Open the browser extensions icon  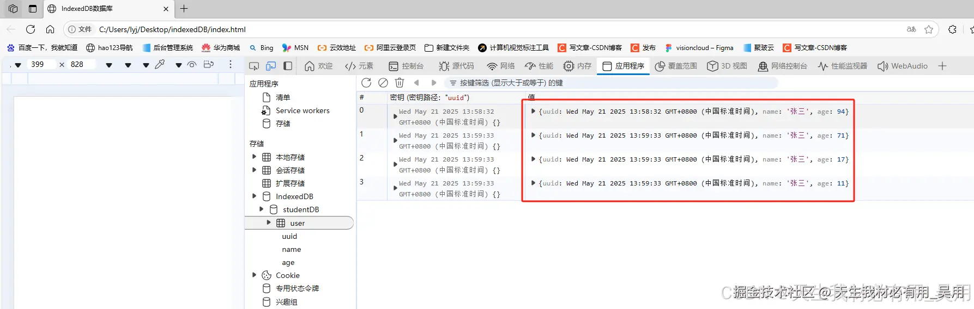pyautogui.click(x=952, y=29)
